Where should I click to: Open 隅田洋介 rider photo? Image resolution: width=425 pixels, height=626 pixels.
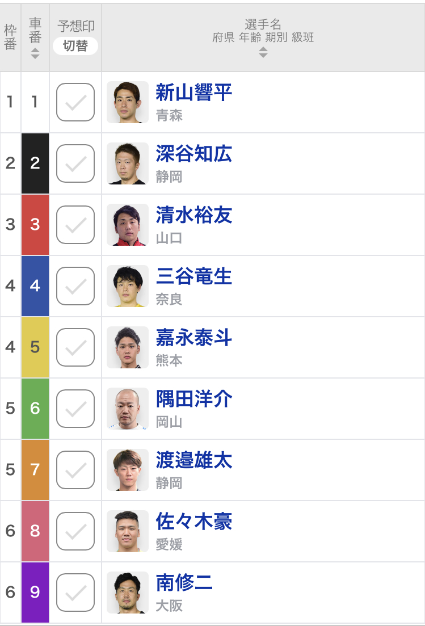128,409
